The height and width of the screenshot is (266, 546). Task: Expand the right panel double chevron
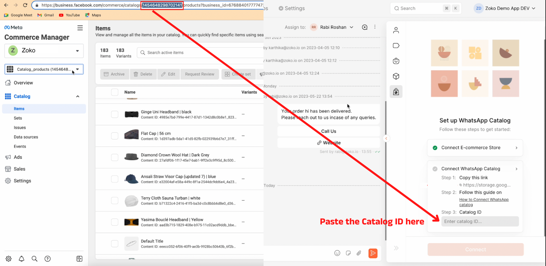[x=396, y=248]
